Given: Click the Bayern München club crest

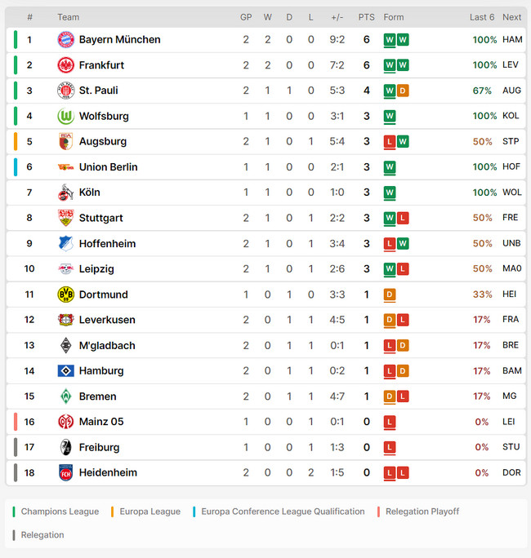Looking at the screenshot, I should pyautogui.click(x=66, y=39).
